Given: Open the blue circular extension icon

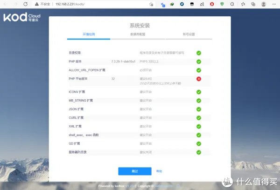Looking at the screenshot, I should click(182, 4).
